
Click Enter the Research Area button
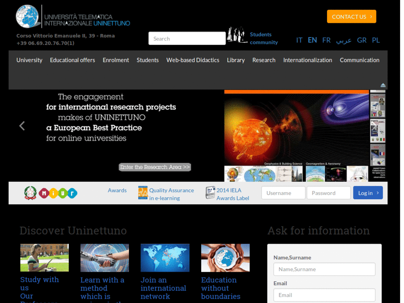[x=155, y=167]
